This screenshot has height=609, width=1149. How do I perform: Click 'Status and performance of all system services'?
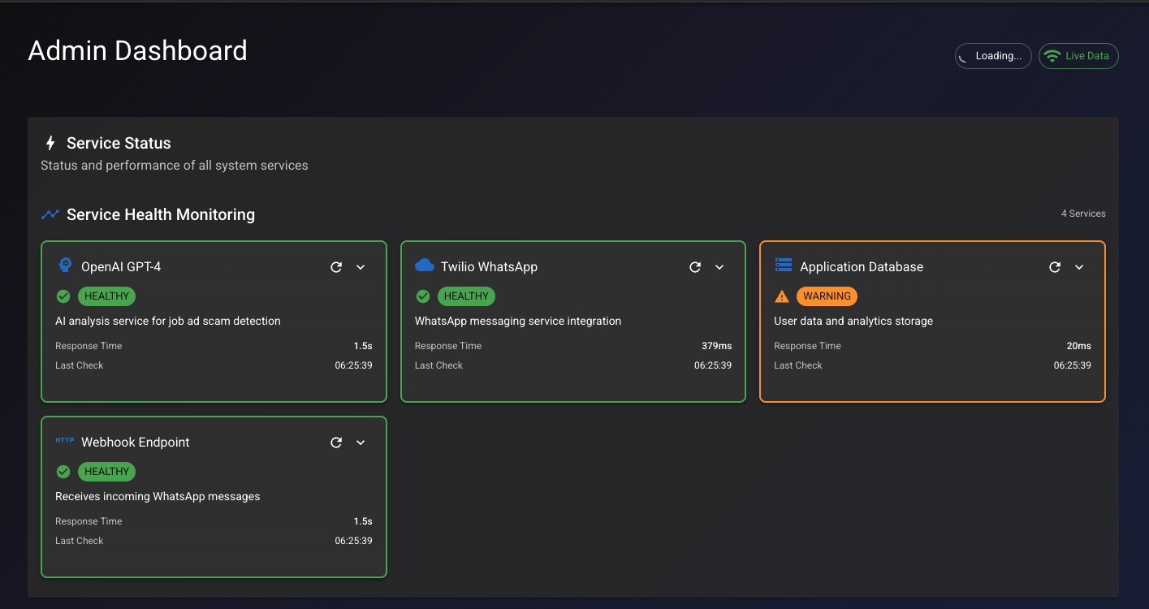(x=175, y=166)
